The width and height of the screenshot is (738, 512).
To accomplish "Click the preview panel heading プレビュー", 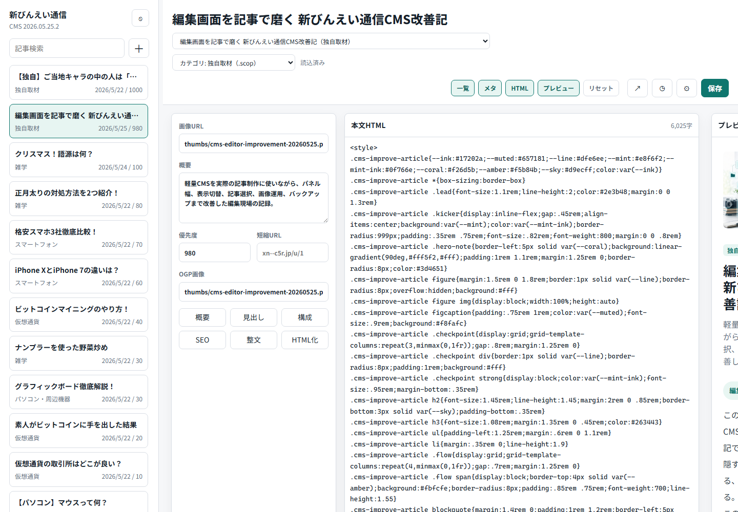I will pos(728,125).
